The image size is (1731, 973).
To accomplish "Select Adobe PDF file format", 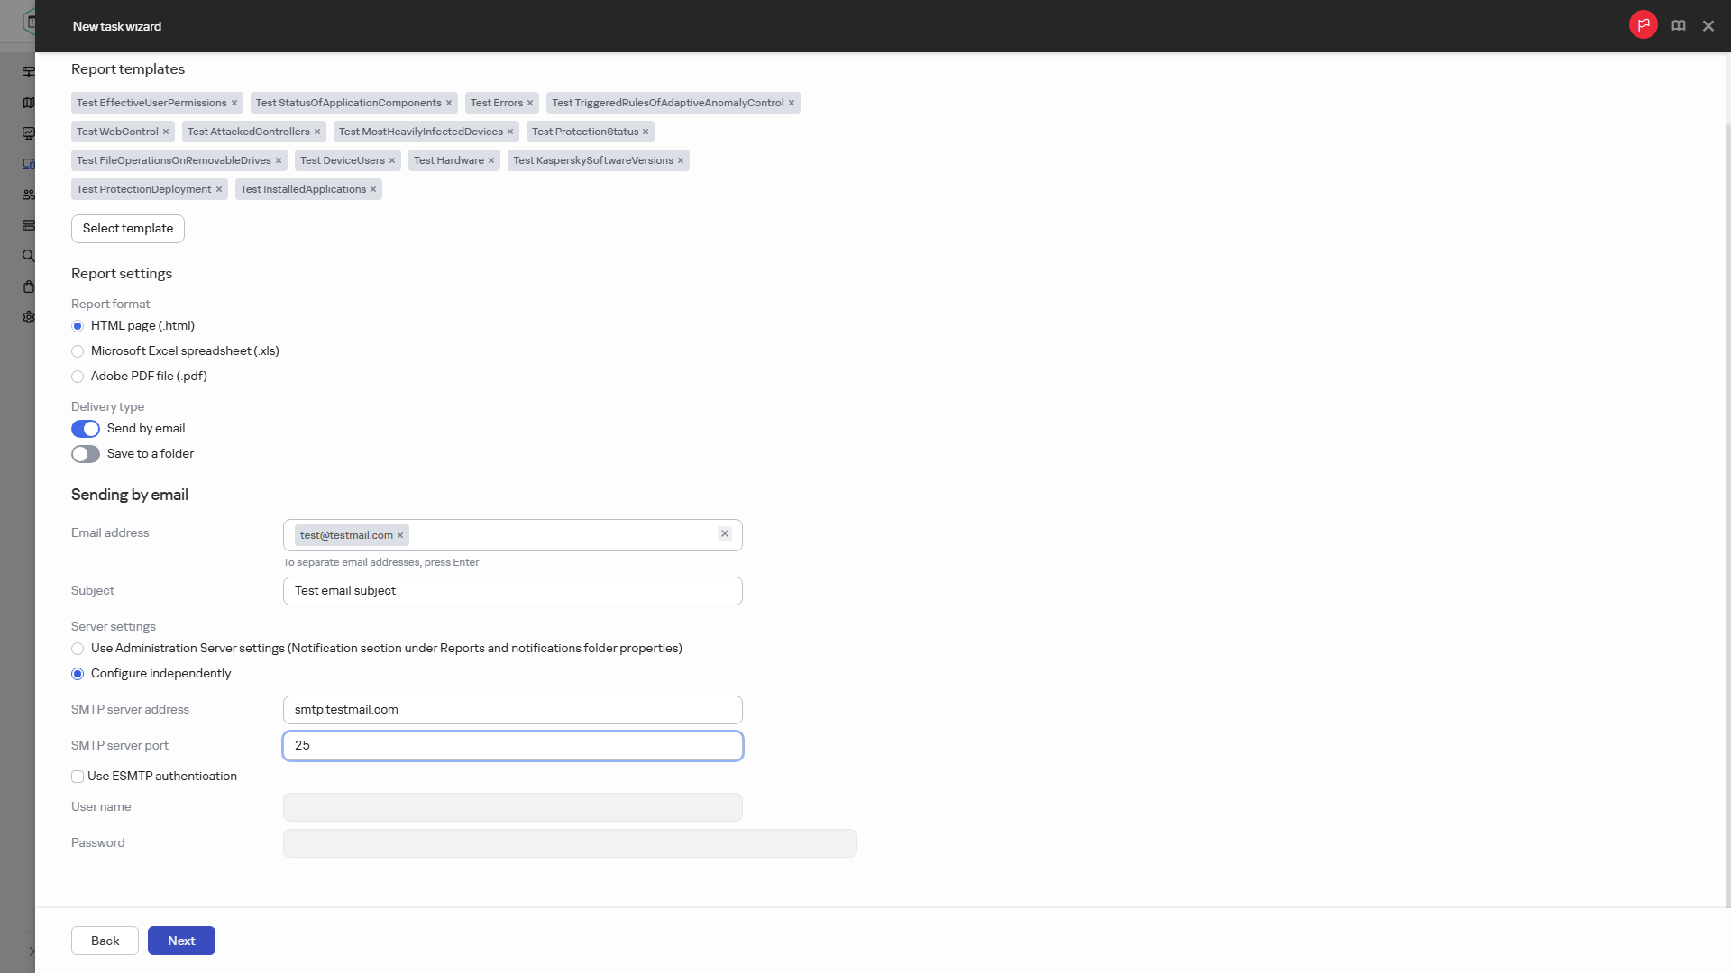I will click(78, 377).
